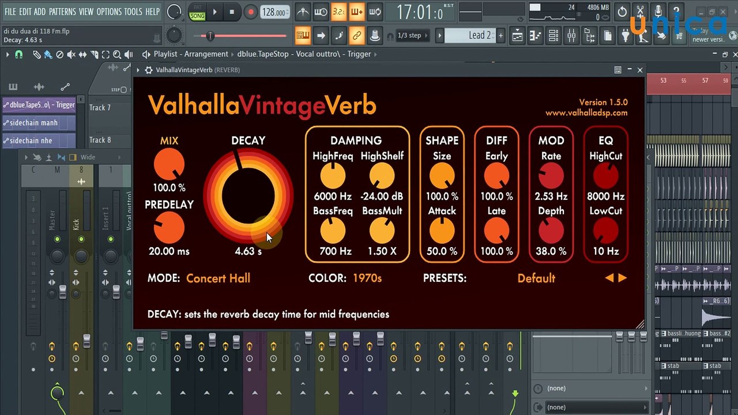Screen dimensions: 738x415
Task: Select the dblue.TapeStop Trigger automation clip
Action: pos(39,105)
